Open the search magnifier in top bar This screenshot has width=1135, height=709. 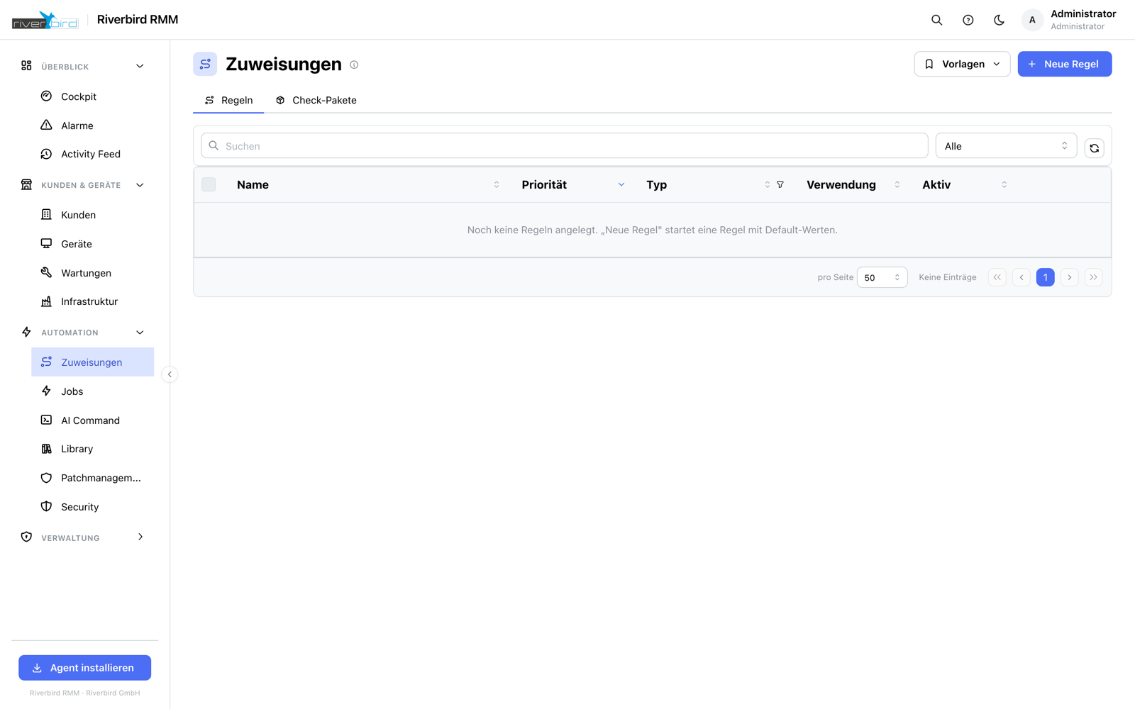(936, 20)
